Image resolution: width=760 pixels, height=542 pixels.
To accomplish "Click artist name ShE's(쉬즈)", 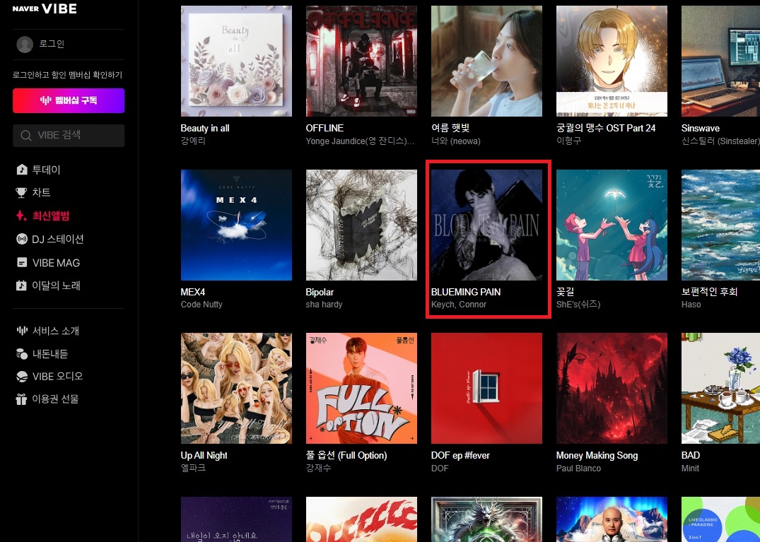I will click(x=578, y=304).
